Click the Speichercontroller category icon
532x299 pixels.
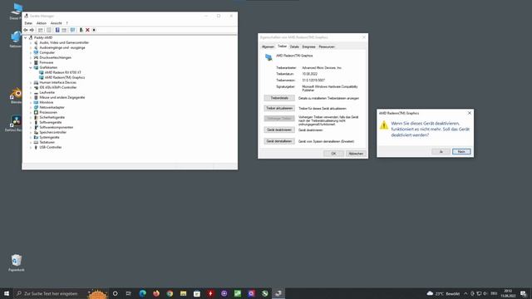pos(36,132)
